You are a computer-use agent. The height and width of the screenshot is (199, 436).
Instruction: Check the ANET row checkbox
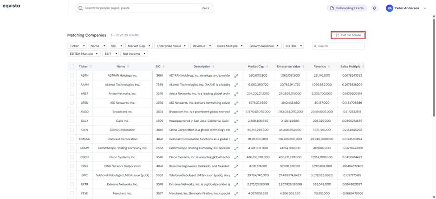[72, 94]
